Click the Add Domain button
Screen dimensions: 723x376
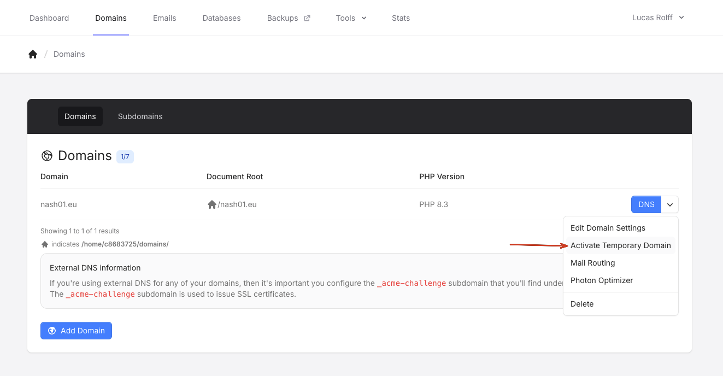(x=77, y=331)
